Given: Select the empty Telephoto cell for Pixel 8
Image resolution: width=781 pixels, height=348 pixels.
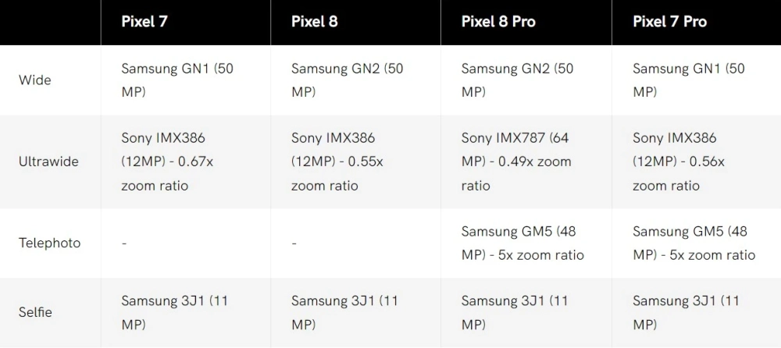Looking at the screenshot, I should 294,243.
